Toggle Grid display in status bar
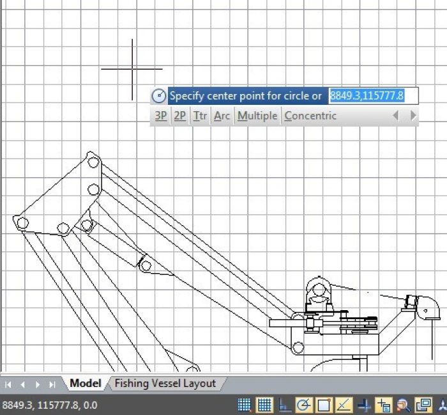This screenshot has height=415, width=447. pos(264,405)
